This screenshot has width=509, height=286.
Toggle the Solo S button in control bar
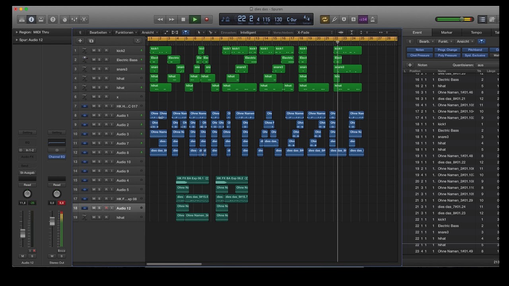[x=353, y=19]
